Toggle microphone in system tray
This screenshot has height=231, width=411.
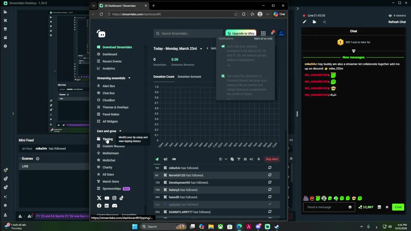(x=368, y=227)
